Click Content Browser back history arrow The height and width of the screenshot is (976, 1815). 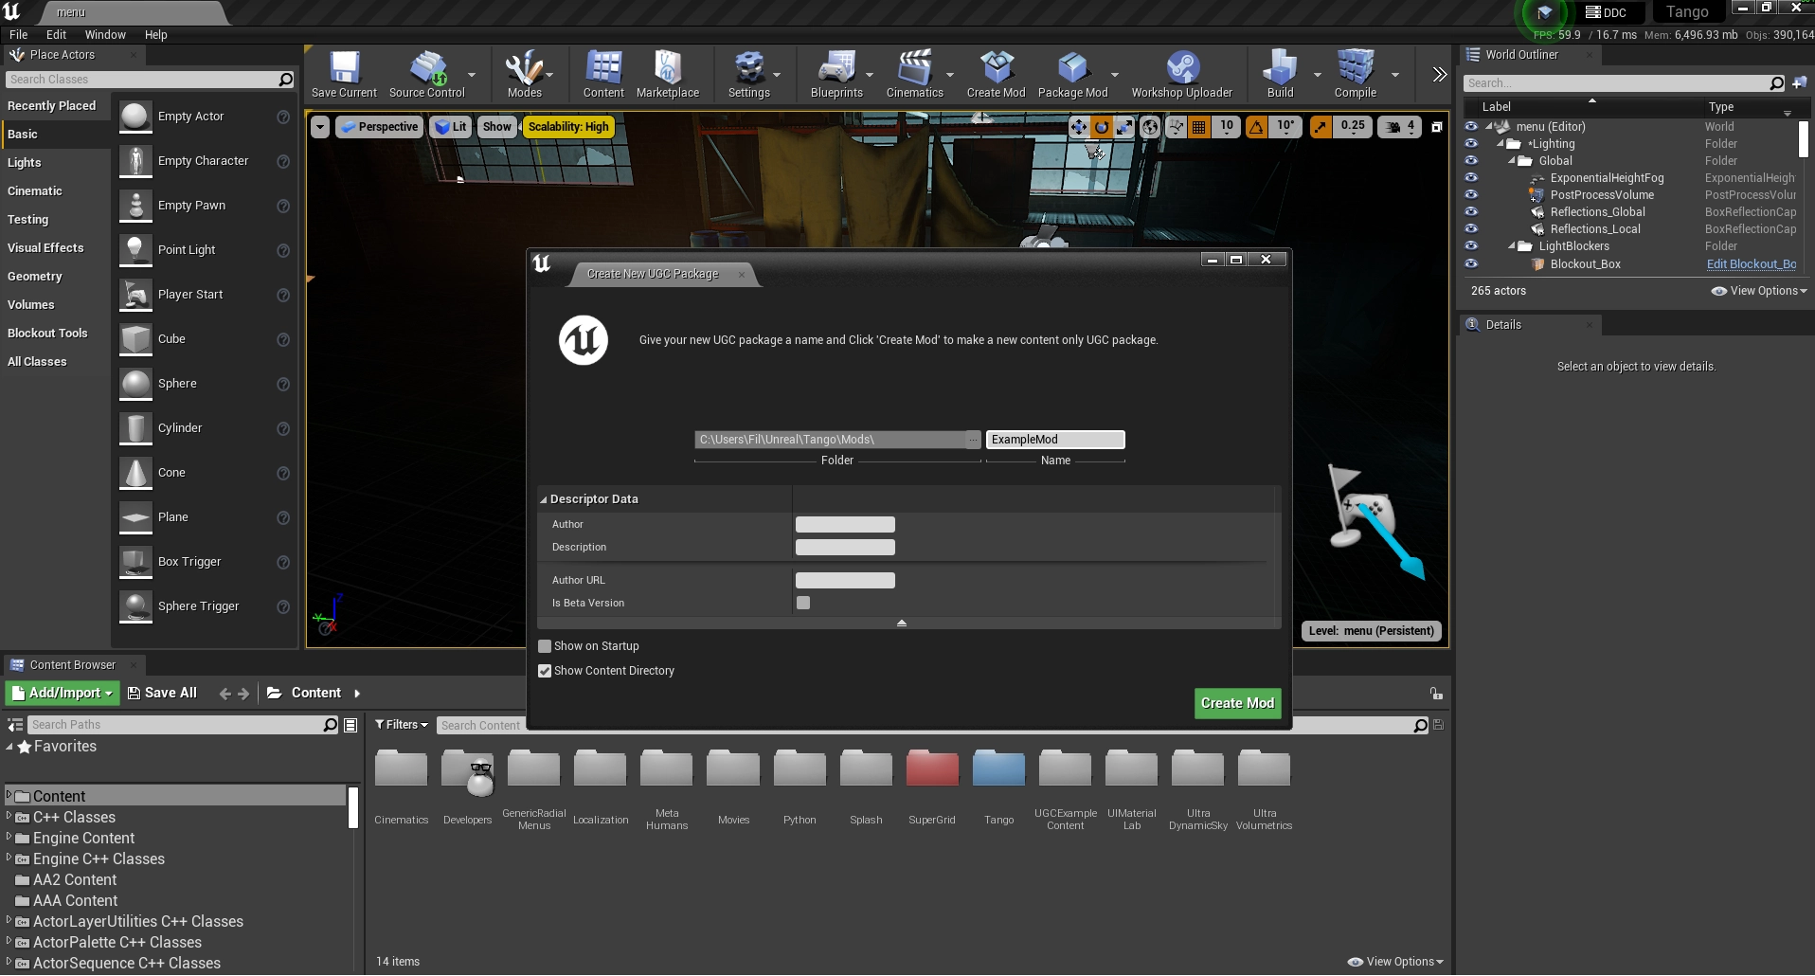225,694
